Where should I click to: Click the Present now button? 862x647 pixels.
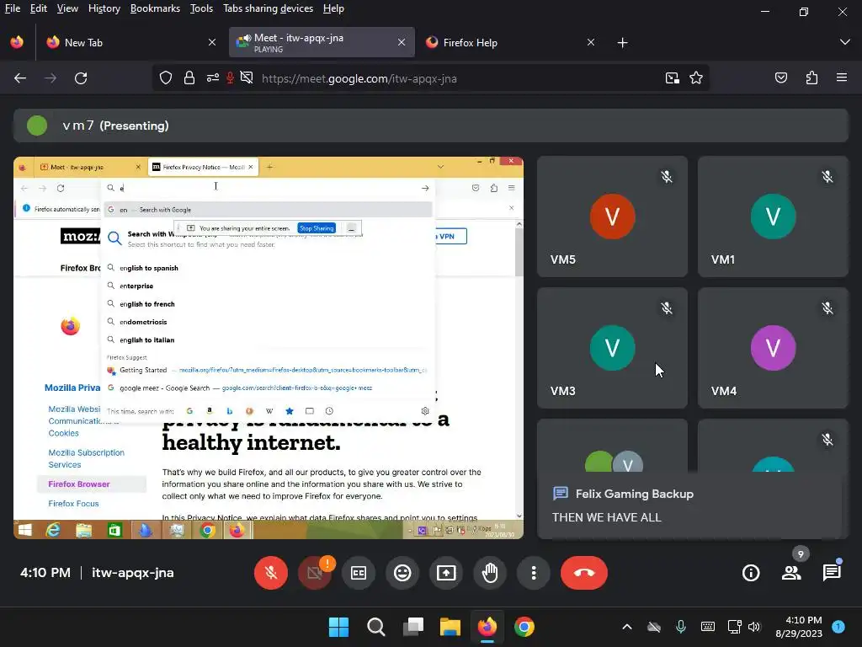tap(446, 573)
